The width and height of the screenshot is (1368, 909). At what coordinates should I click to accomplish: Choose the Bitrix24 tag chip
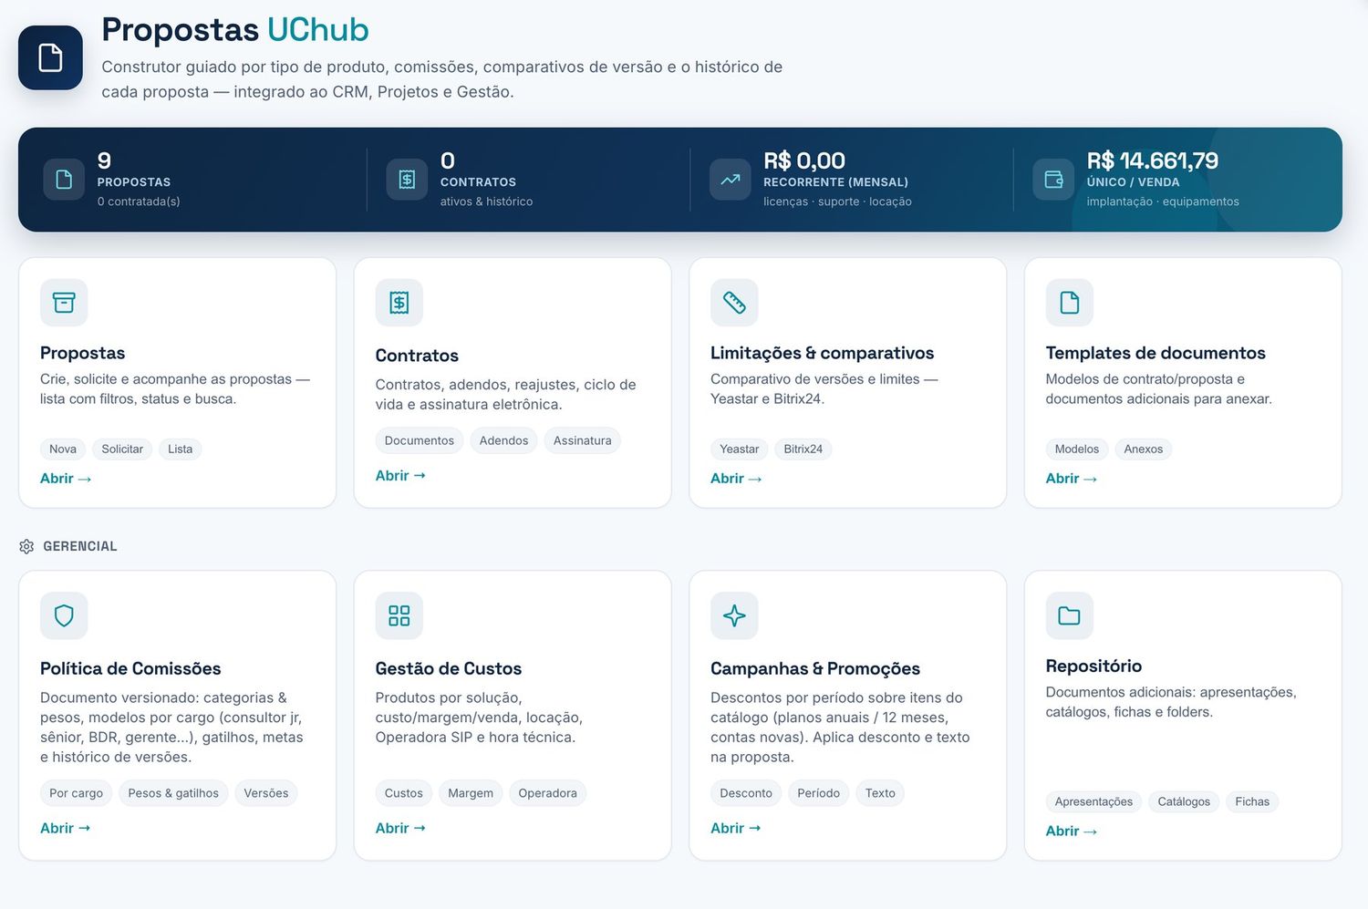pyautogui.click(x=803, y=449)
